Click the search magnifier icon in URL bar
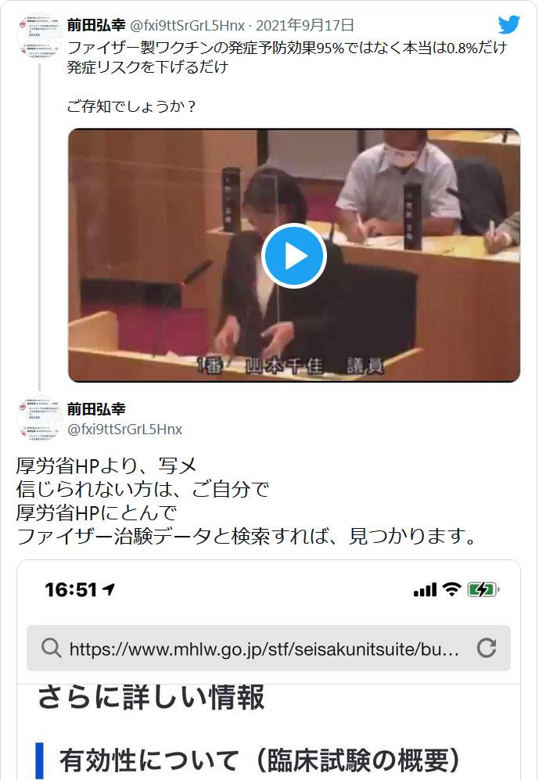 coord(51,649)
